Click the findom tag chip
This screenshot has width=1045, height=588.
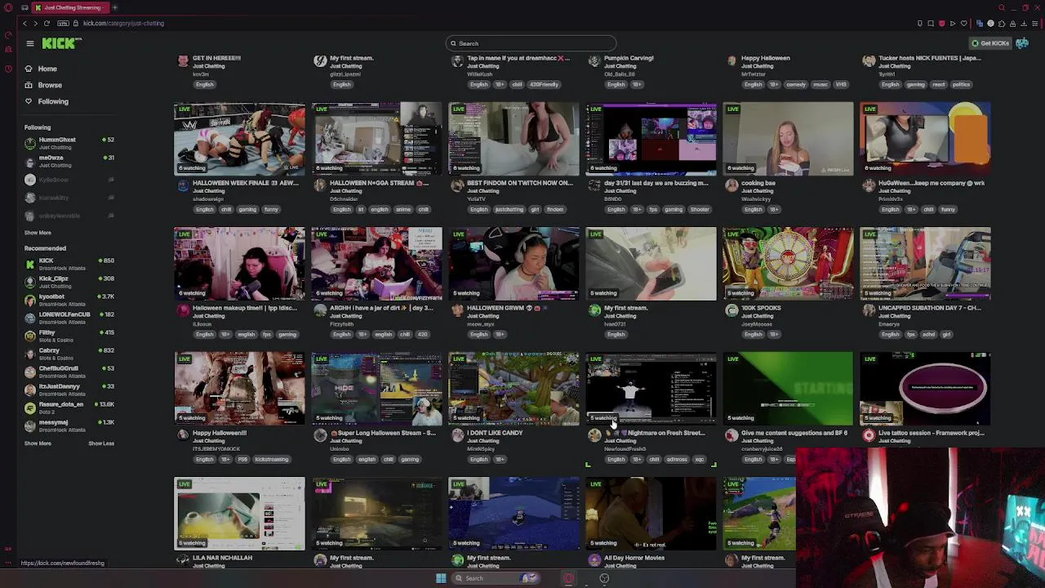(555, 209)
